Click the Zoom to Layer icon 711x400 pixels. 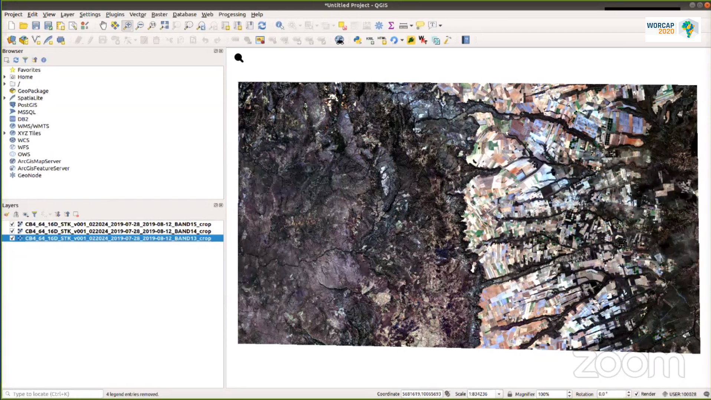click(x=189, y=25)
